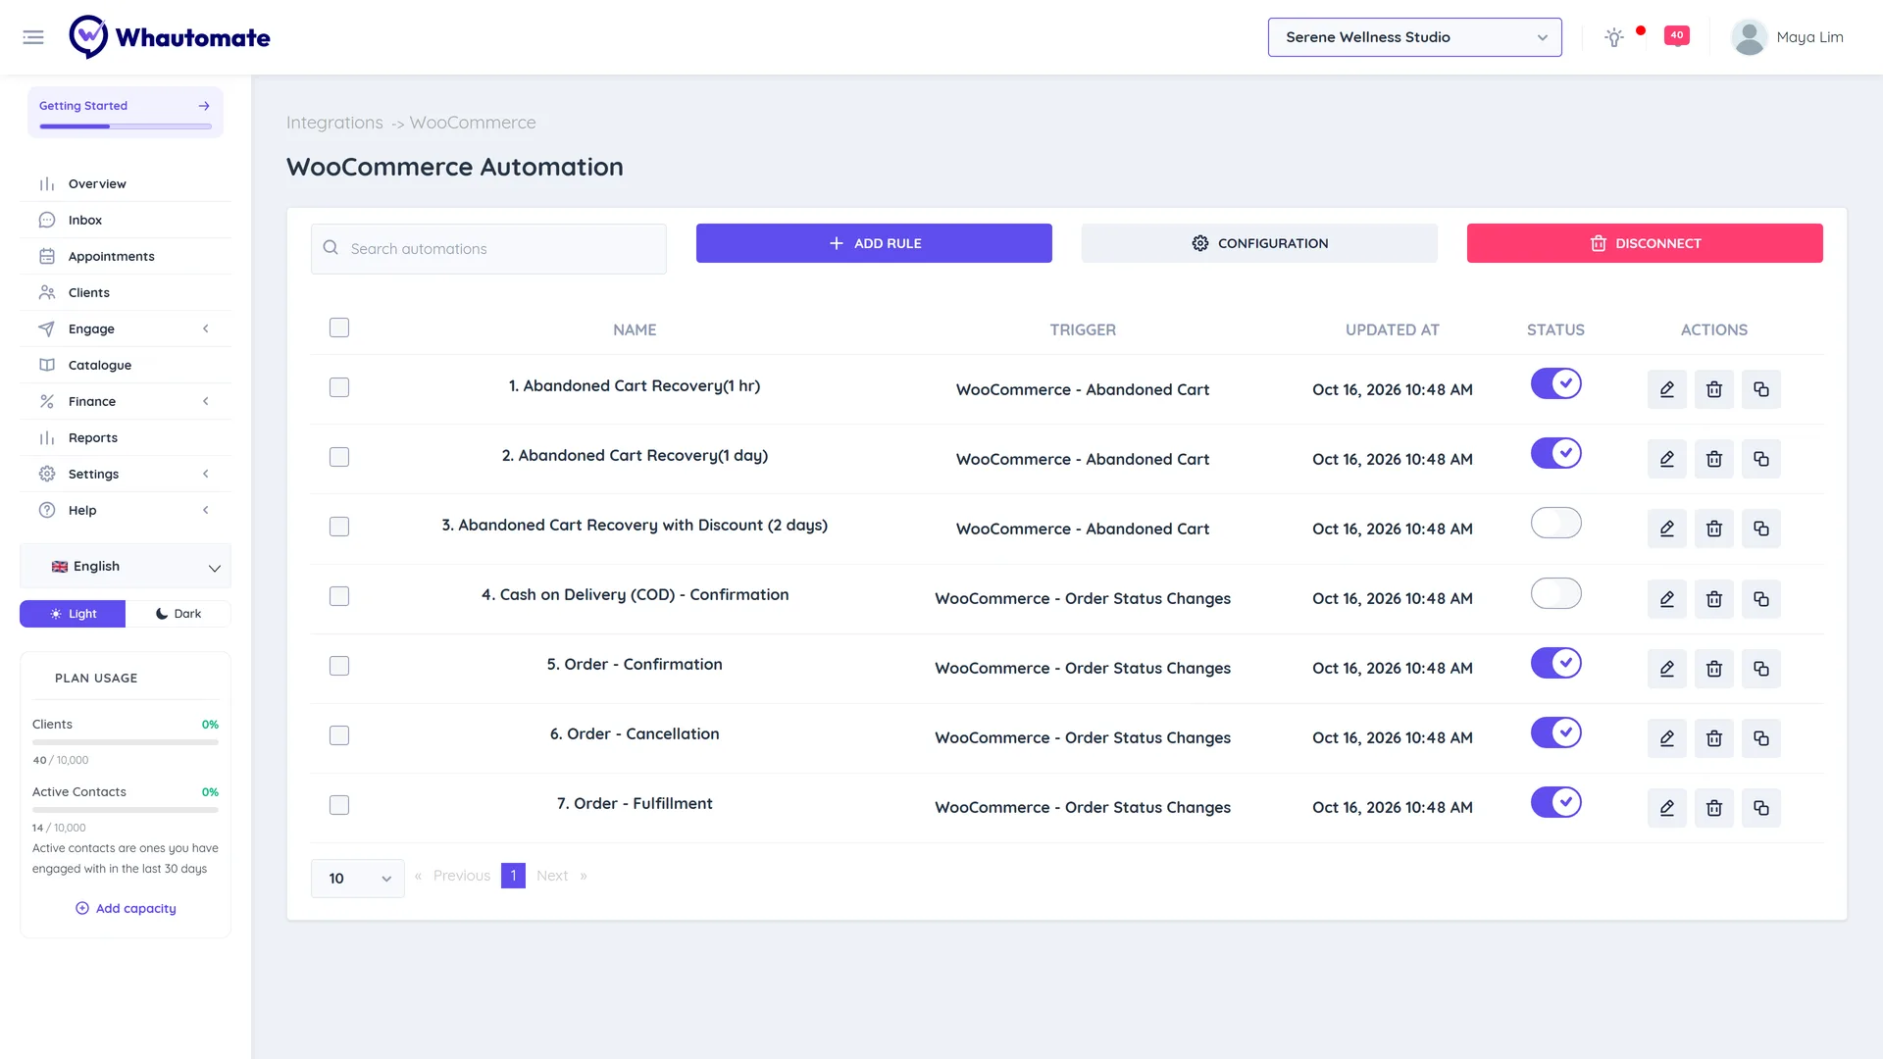Viewport: 1883px width, 1059px height.
Task: Open the CONFIGURATION button
Action: tap(1259, 243)
